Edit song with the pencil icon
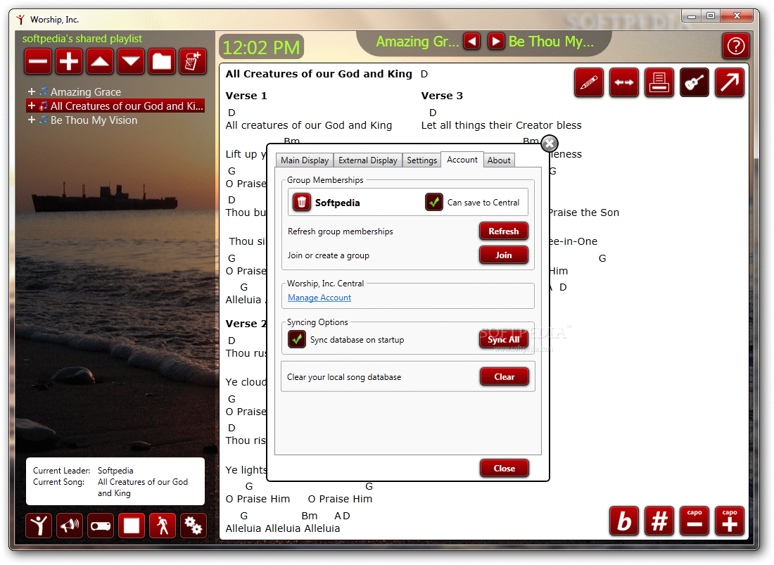 point(588,82)
